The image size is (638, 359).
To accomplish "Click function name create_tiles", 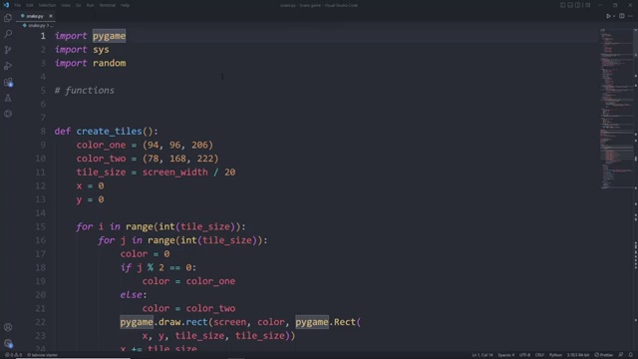I will tap(109, 131).
